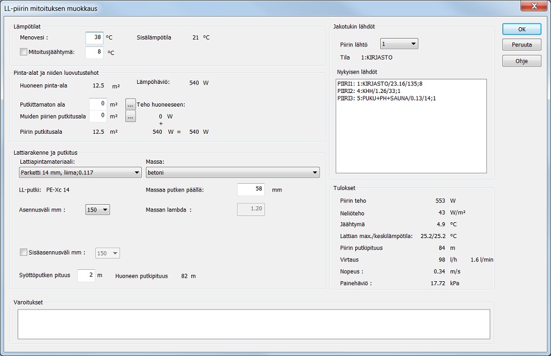Open the Ohje help button
551x356 pixels.
(x=521, y=61)
